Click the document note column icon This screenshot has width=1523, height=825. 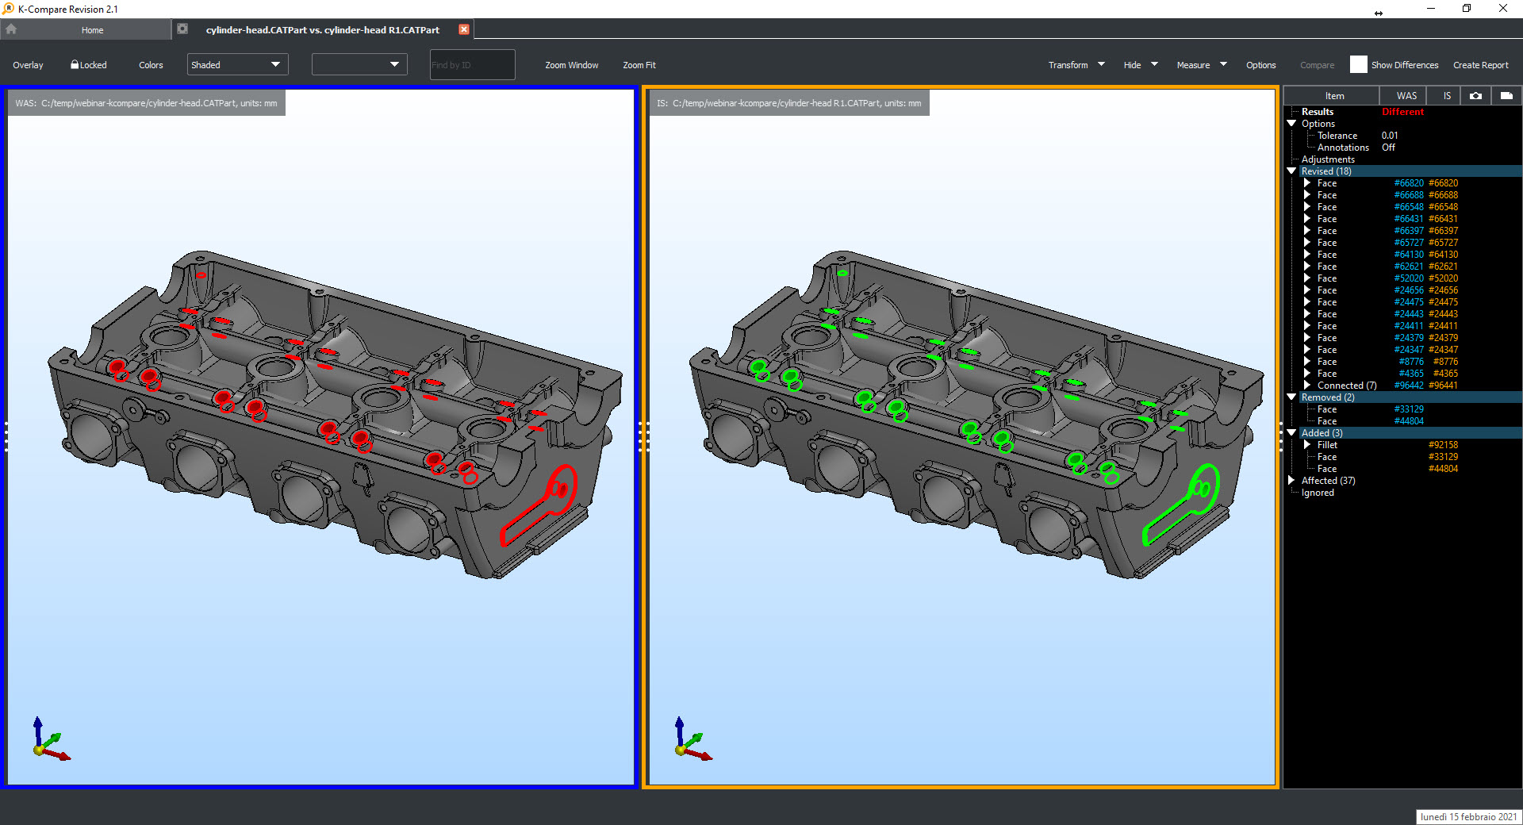(x=1506, y=96)
